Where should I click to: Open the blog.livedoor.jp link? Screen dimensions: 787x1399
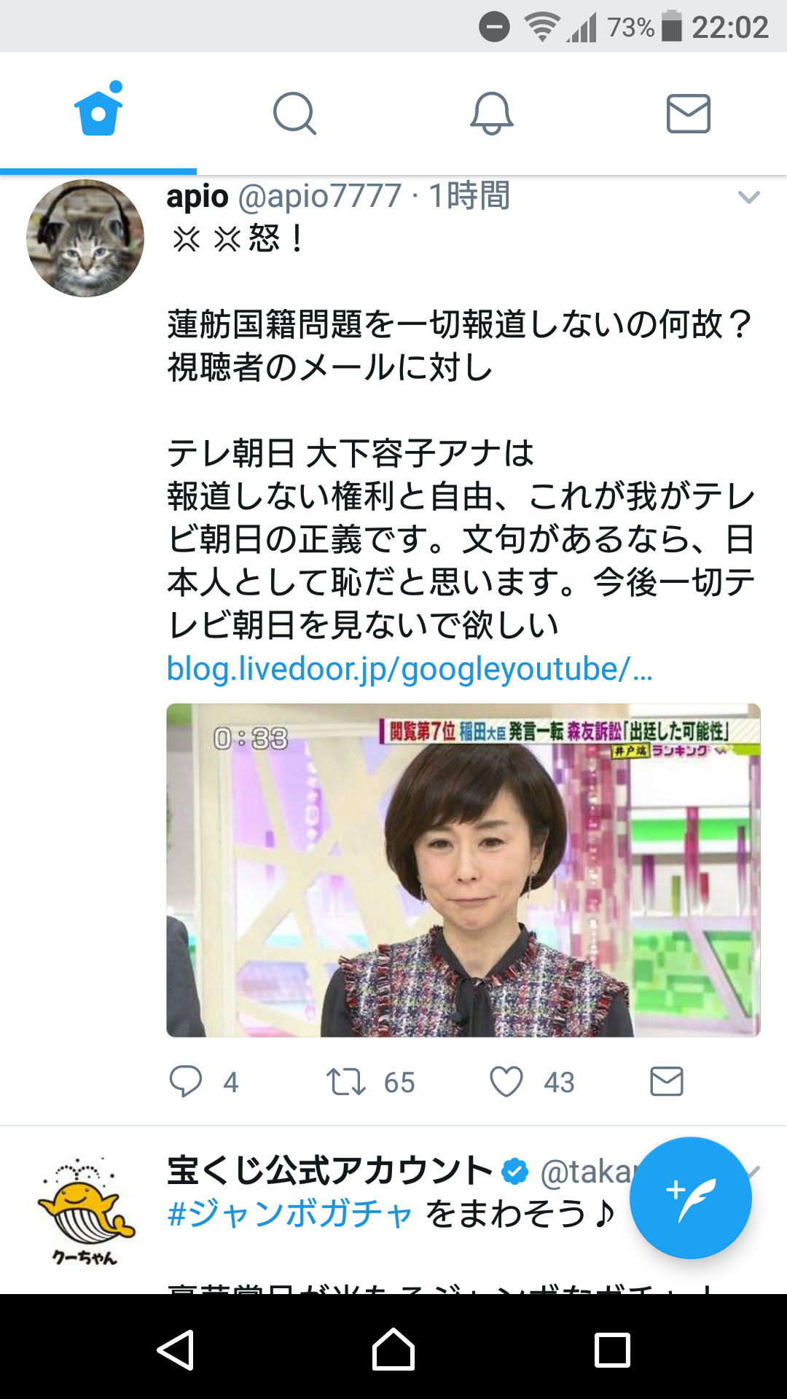(410, 668)
